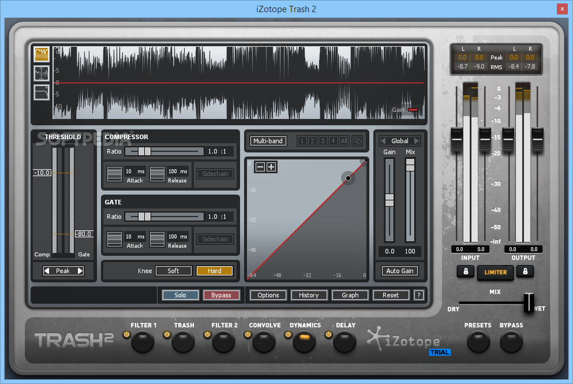Click the right output gain fader handle
573x384 pixels.
click(x=537, y=139)
